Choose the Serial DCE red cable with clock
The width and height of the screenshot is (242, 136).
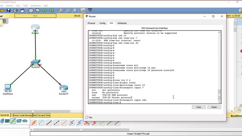pyautogui.click(x=87, y=123)
